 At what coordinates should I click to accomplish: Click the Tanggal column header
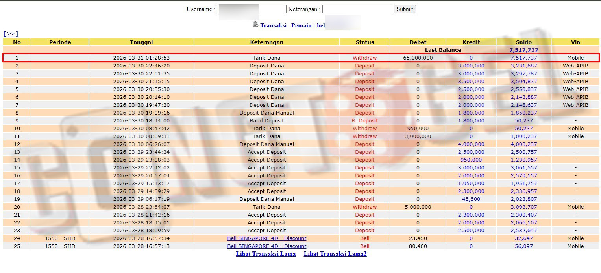(x=141, y=42)
